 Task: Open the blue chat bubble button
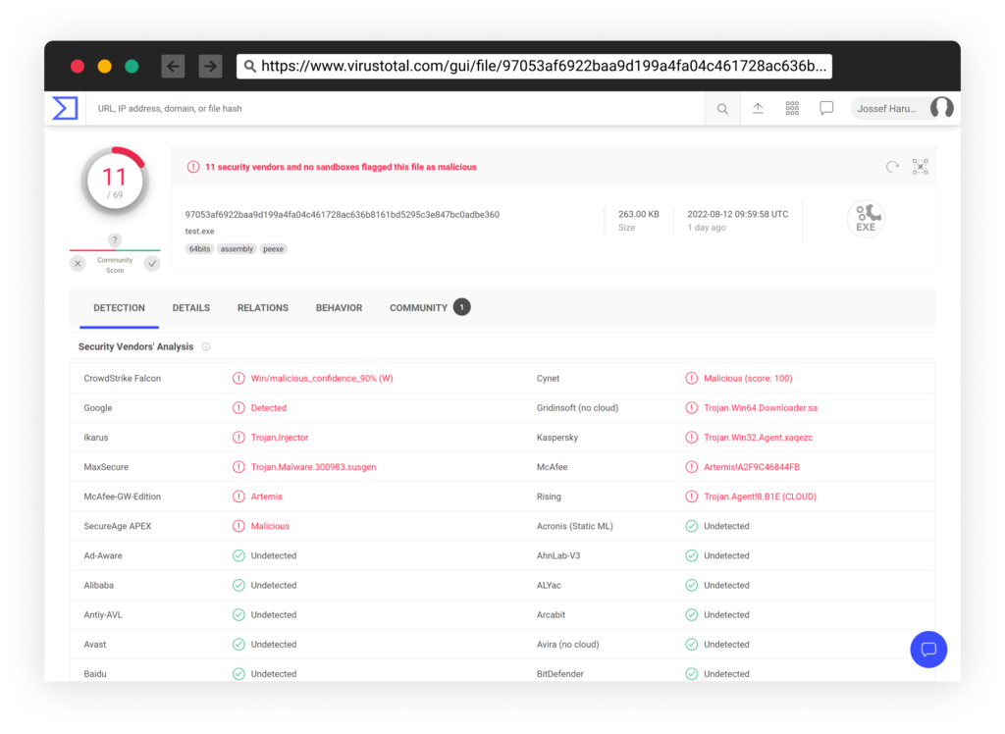pyautogui.click(x=928, y=650)
